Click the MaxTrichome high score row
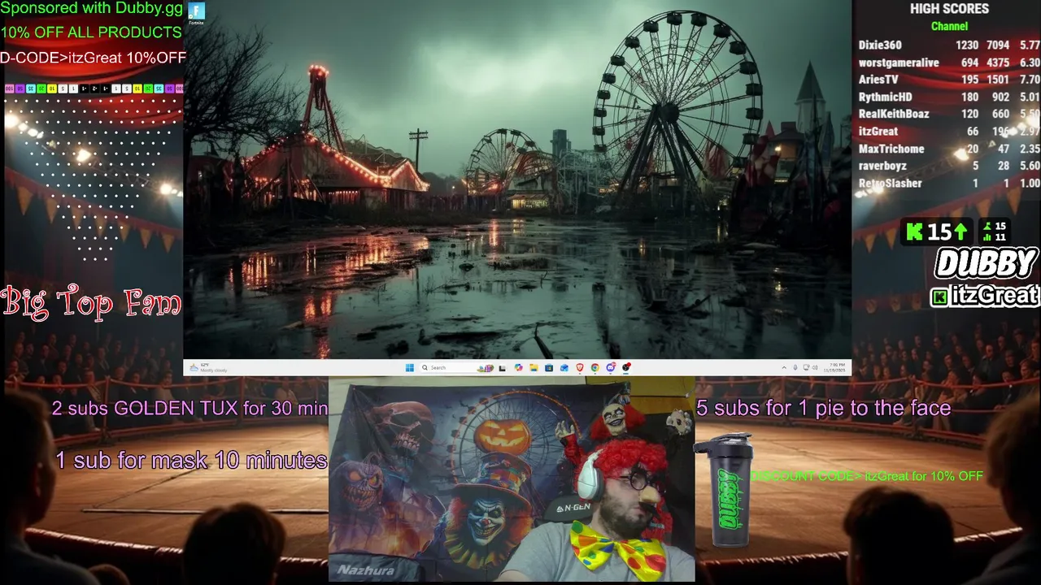 pos(949,149)
